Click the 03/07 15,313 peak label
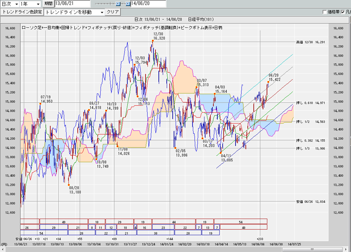 [x=202, y=83]
